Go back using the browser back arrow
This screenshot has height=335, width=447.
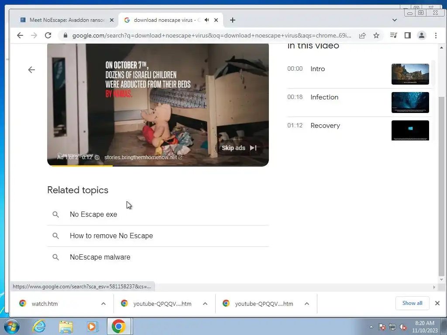click(20, 35)
